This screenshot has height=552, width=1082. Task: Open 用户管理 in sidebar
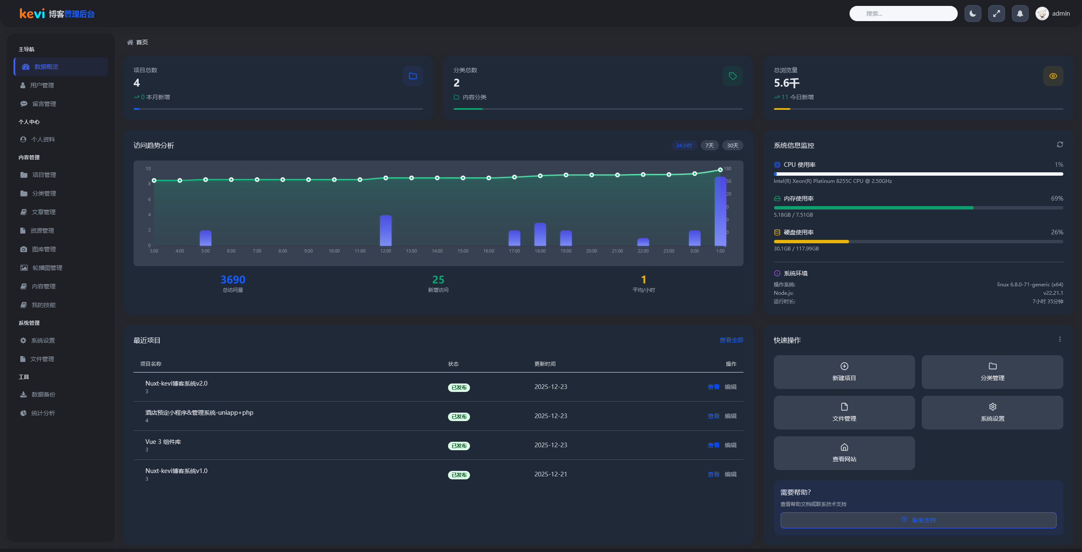click(x=42, y=85)
